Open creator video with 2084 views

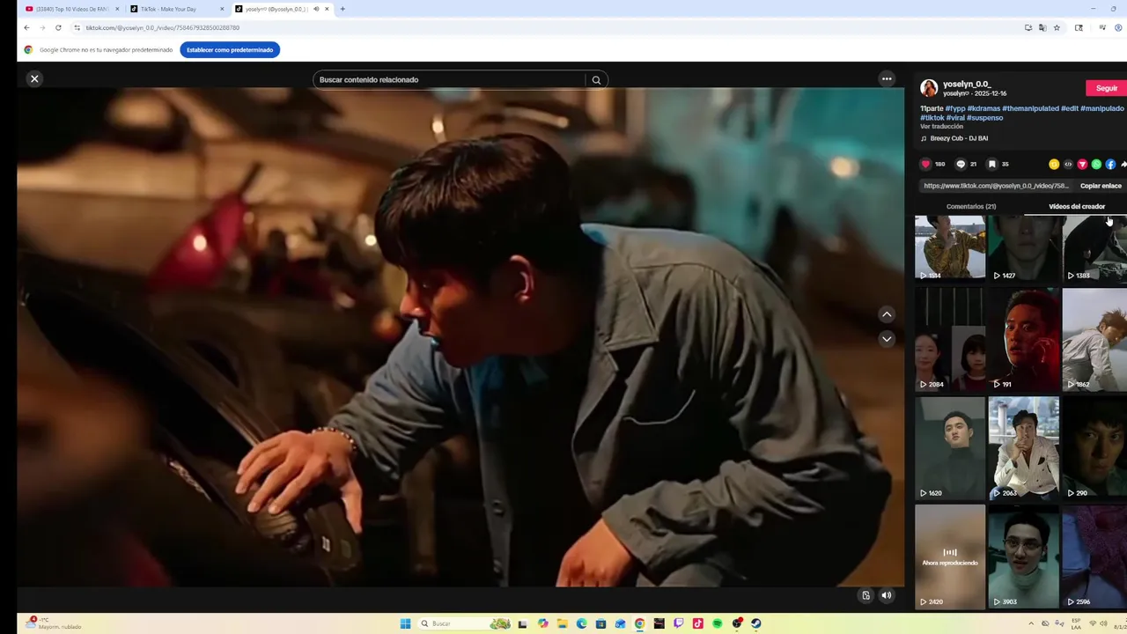click(x=950, y=340)
